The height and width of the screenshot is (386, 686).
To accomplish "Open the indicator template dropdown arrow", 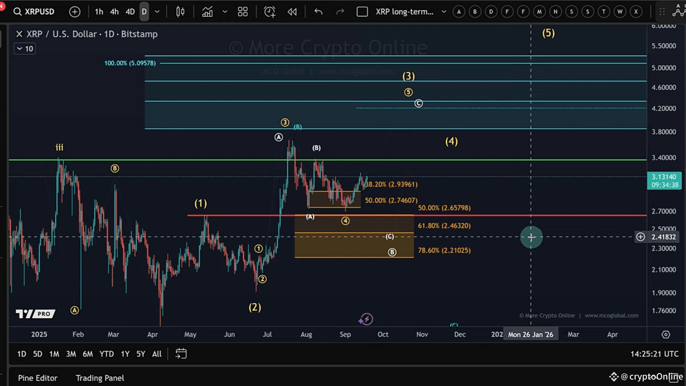I will click(x=225, y=11).
